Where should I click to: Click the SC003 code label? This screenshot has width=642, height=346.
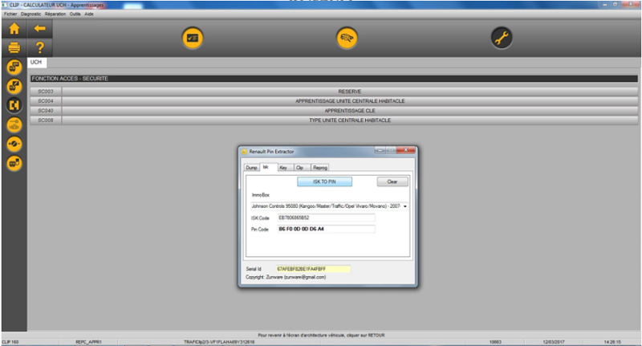click(46, 92)
